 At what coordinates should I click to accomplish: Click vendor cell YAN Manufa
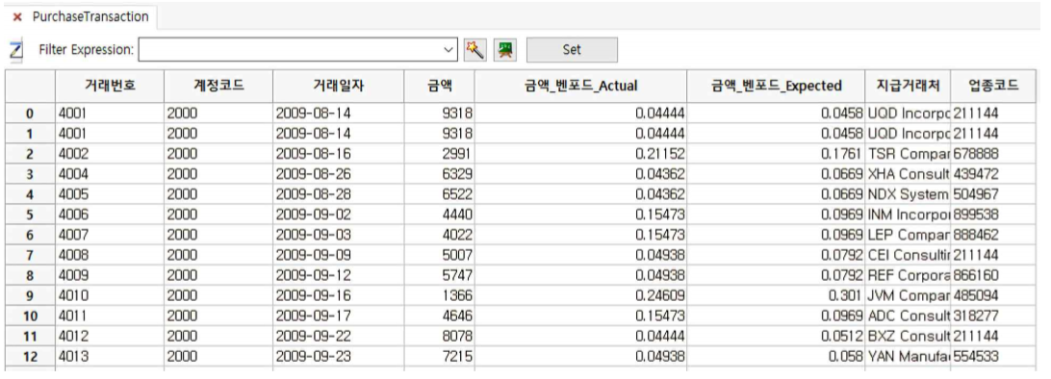(x=909, y=356)
